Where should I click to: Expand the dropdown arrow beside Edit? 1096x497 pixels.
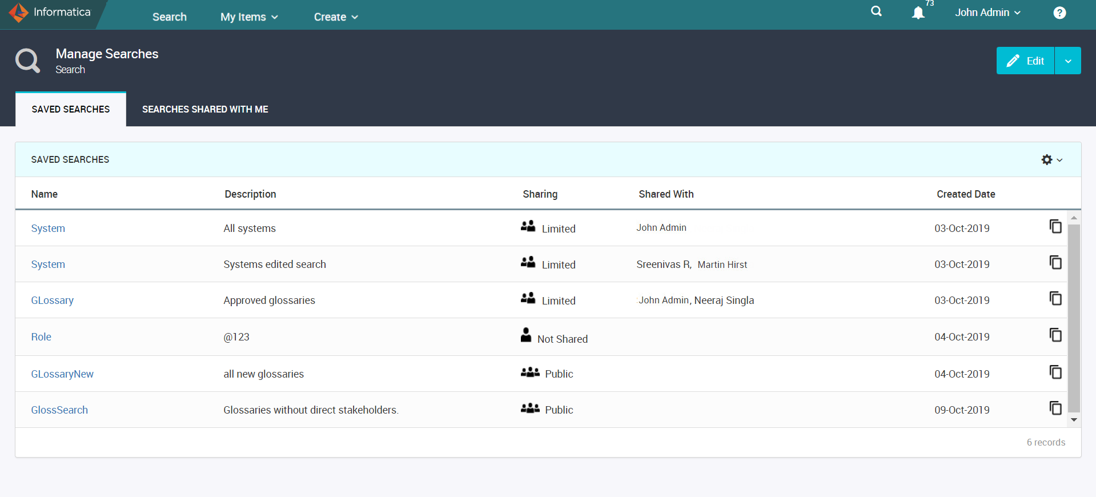tap(1068, 61)
